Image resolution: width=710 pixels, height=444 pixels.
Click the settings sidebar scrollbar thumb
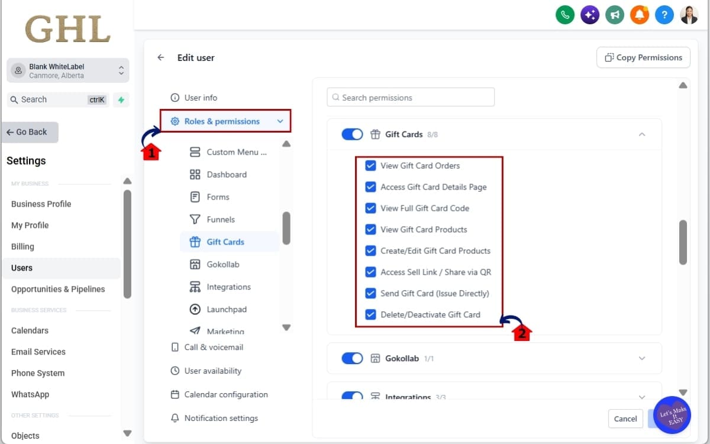click(127, 244)
